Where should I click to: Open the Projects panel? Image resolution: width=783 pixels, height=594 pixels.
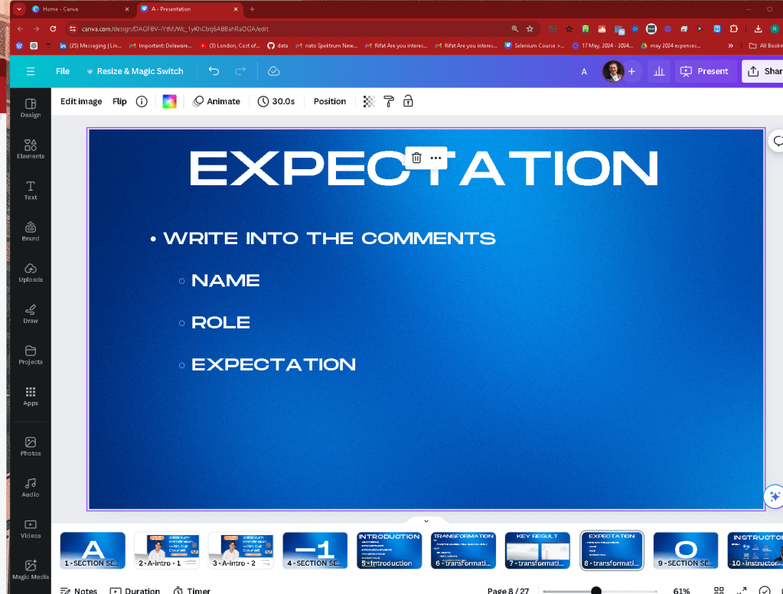(31, 355)
